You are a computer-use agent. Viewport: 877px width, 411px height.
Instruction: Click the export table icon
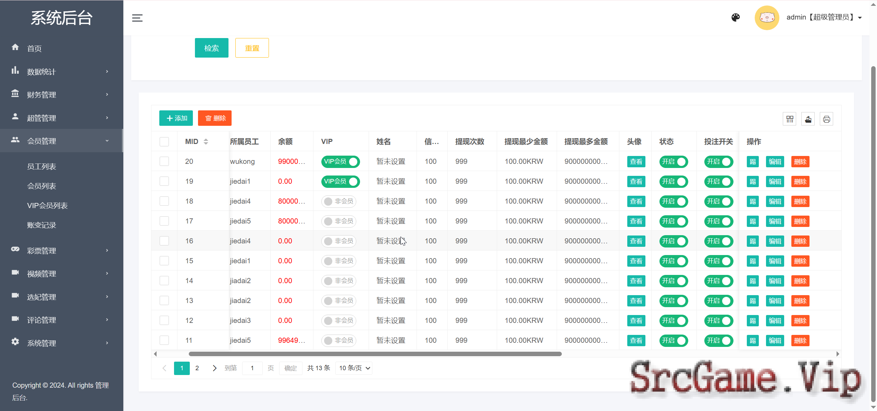click(808, 119)
